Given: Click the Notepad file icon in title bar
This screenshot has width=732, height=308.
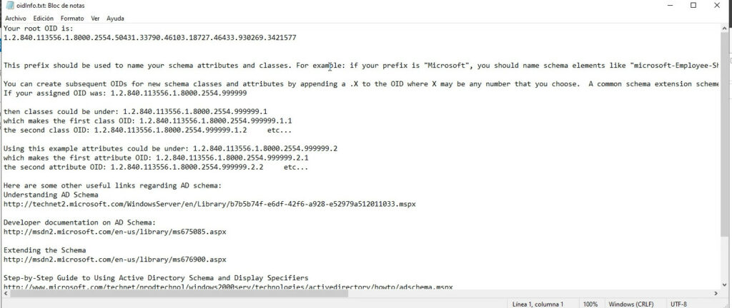Looking at the screenshot, I should point(9,6).
